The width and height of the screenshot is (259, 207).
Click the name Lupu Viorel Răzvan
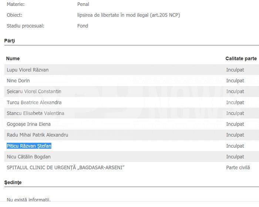(x=28, y=70)
